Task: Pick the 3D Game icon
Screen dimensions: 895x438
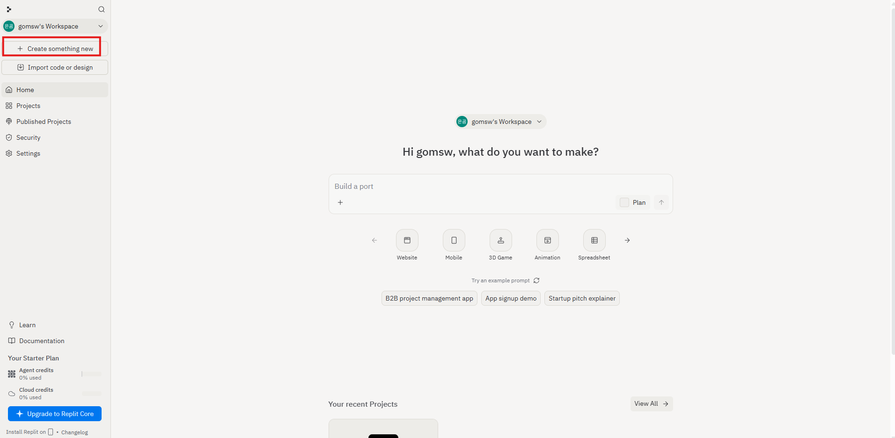Action: tap(501, 240)
